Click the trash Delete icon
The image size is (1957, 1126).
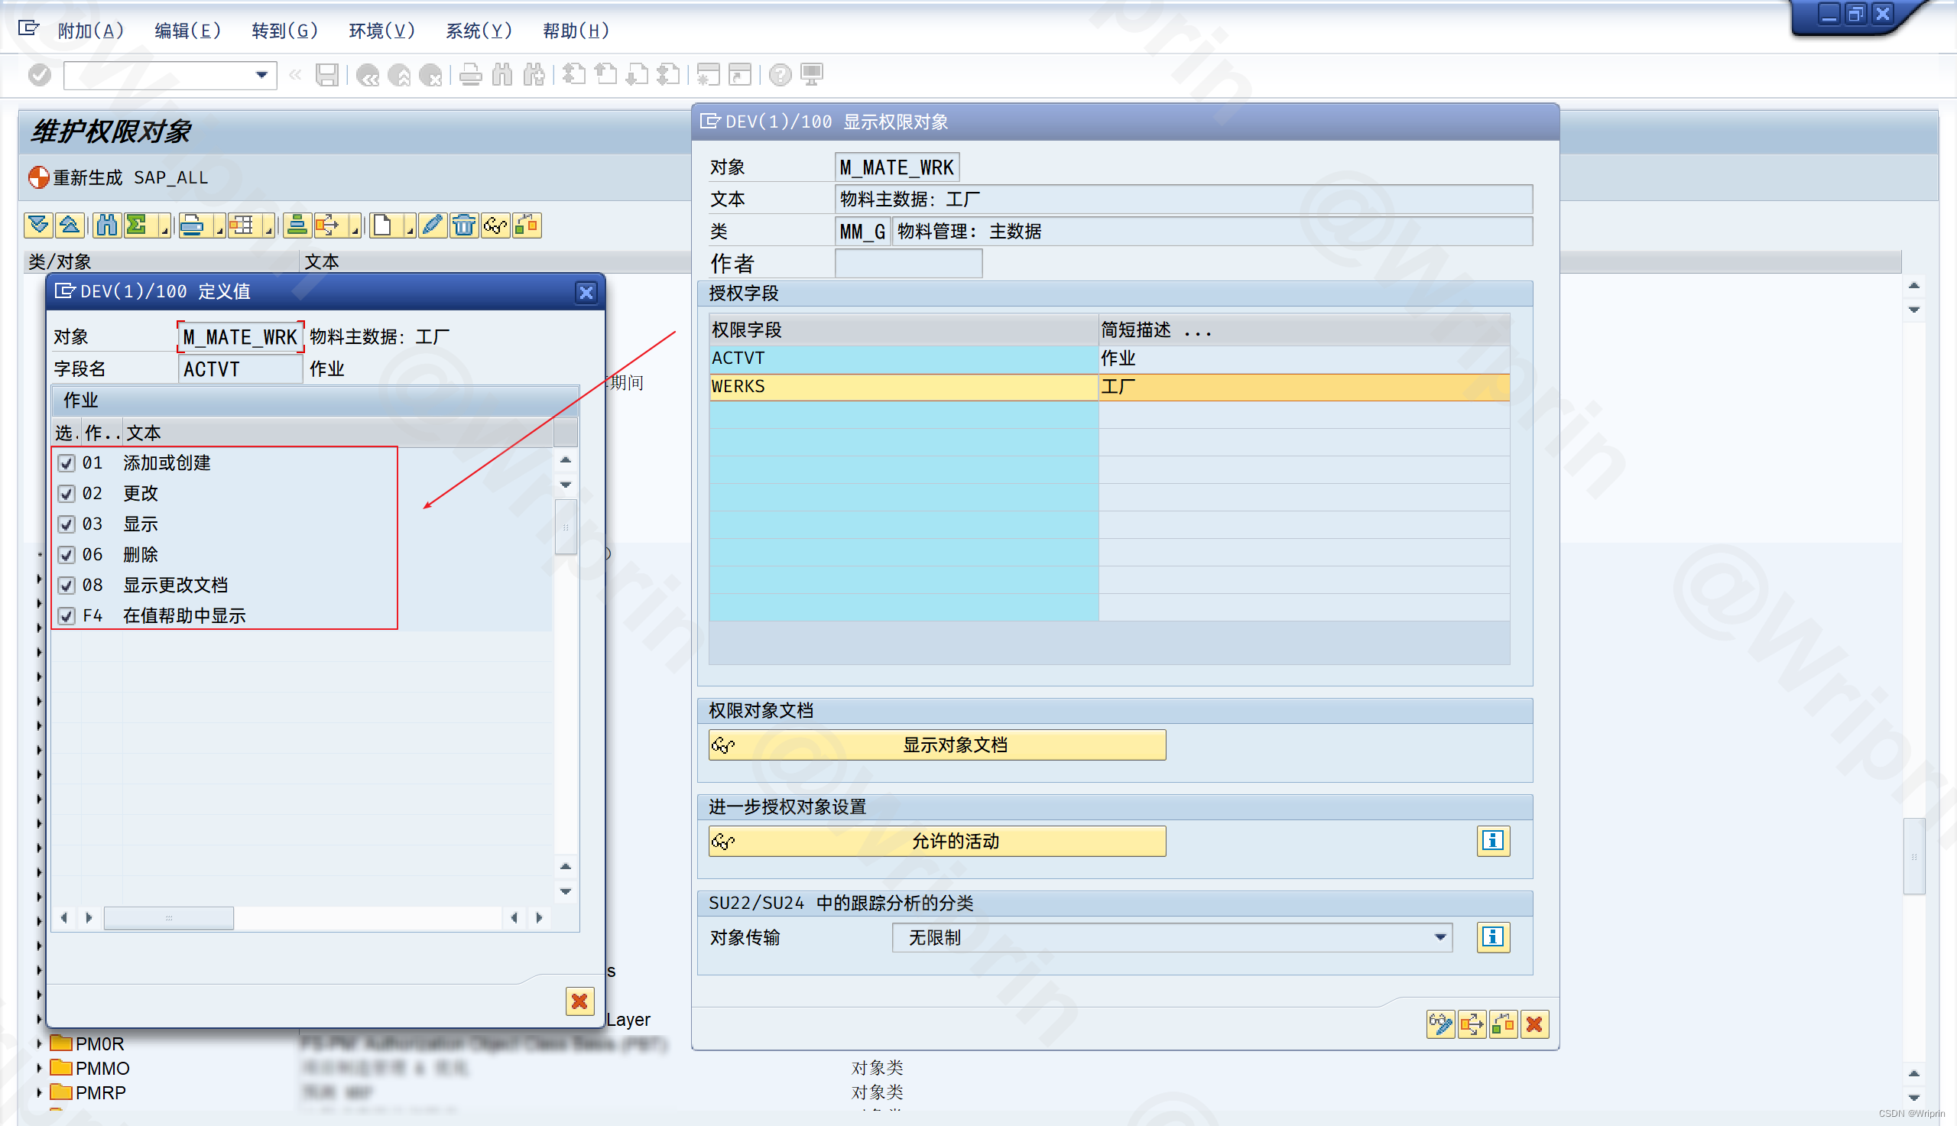[464, 226]
